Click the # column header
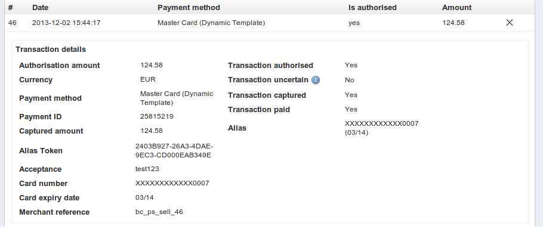 tap(10, 8)
